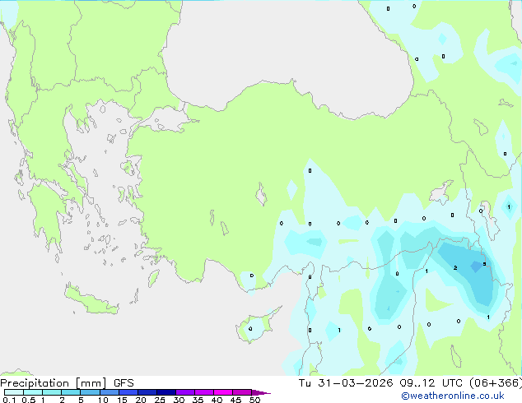522x403 pixels.
Task: Click the 20 to 25 mm legend swatch
Action: (147, 392)
